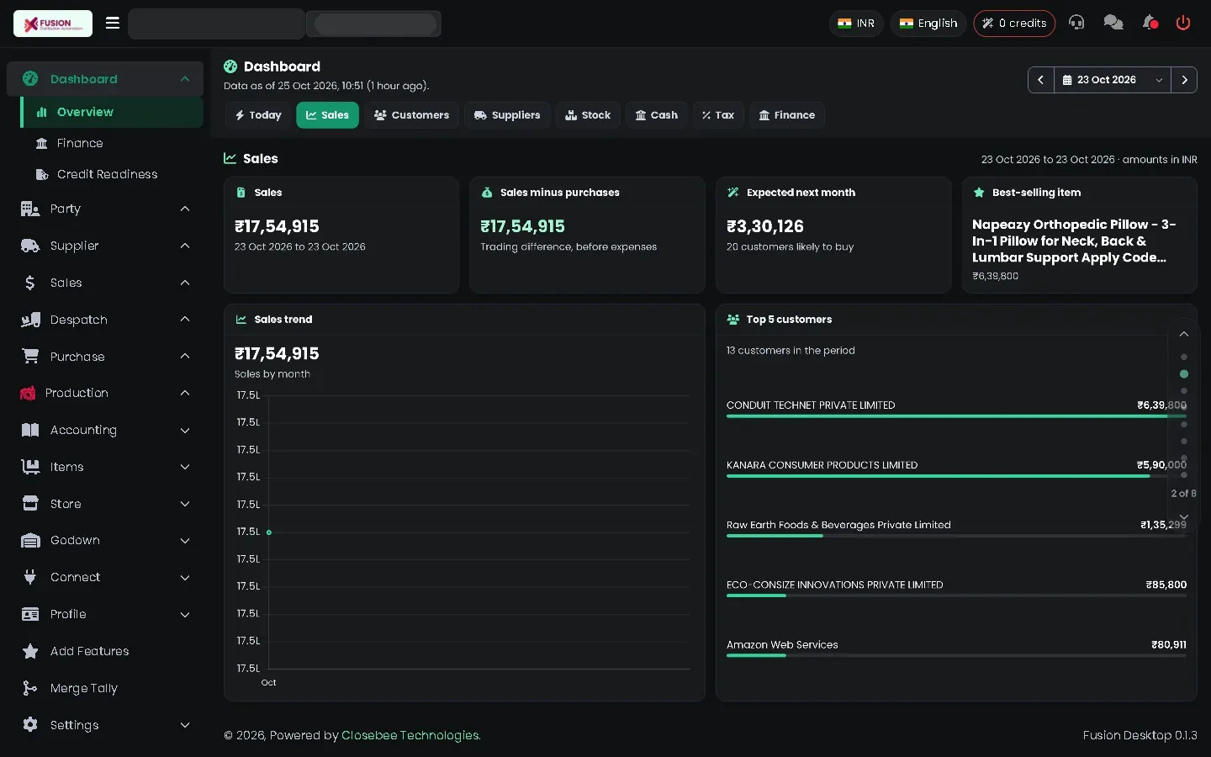Screen dimensions: 1211x757
Task: Expand the Supplier section chevron
Action: pyautogui.click(x=185, y=246)
